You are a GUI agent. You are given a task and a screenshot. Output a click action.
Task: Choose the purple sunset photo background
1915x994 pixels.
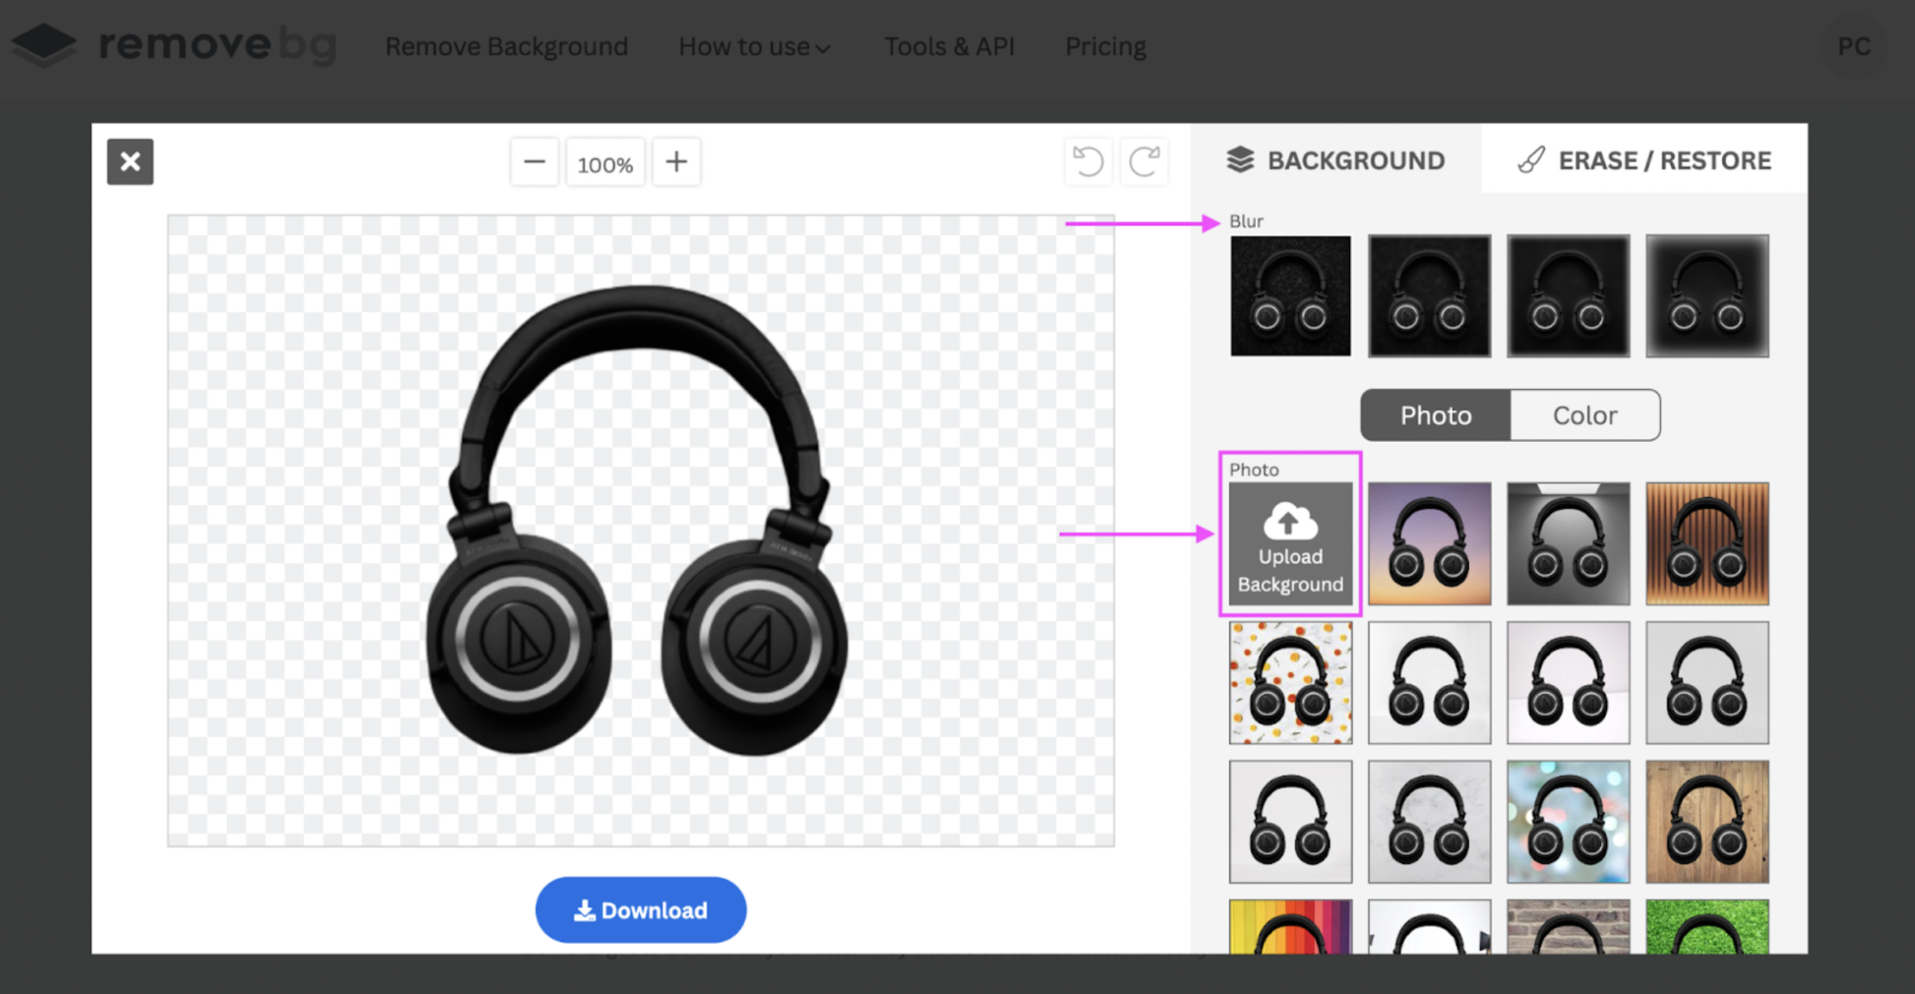coord(1429,544)
